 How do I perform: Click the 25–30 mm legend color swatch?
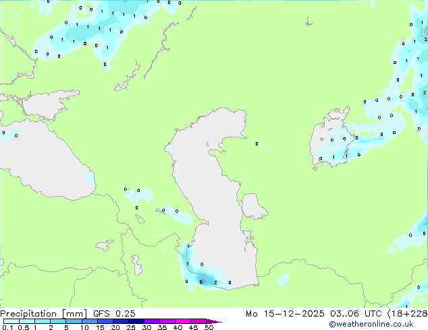click(x=136, y=321)
